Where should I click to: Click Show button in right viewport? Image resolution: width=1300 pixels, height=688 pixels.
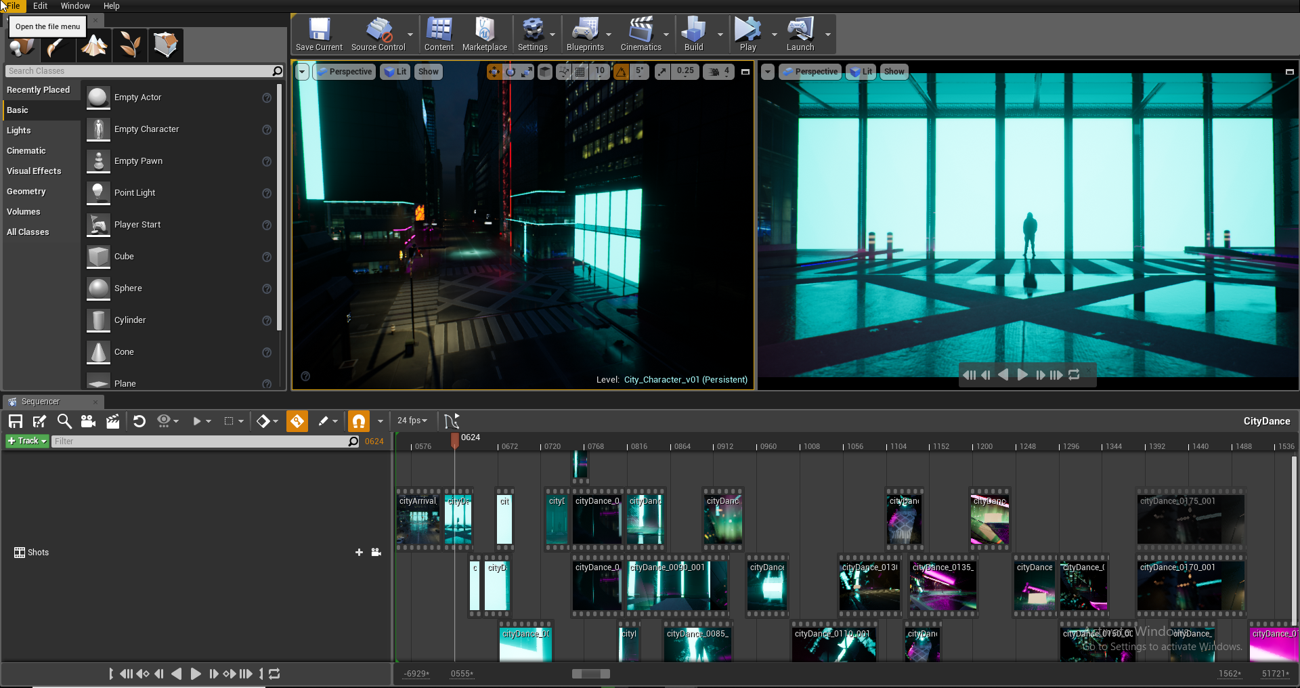click(x=894, y=72)
